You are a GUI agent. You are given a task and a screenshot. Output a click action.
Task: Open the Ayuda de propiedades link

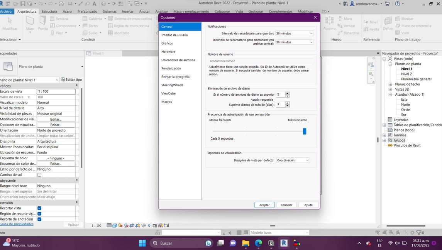[x=17, y=224]
